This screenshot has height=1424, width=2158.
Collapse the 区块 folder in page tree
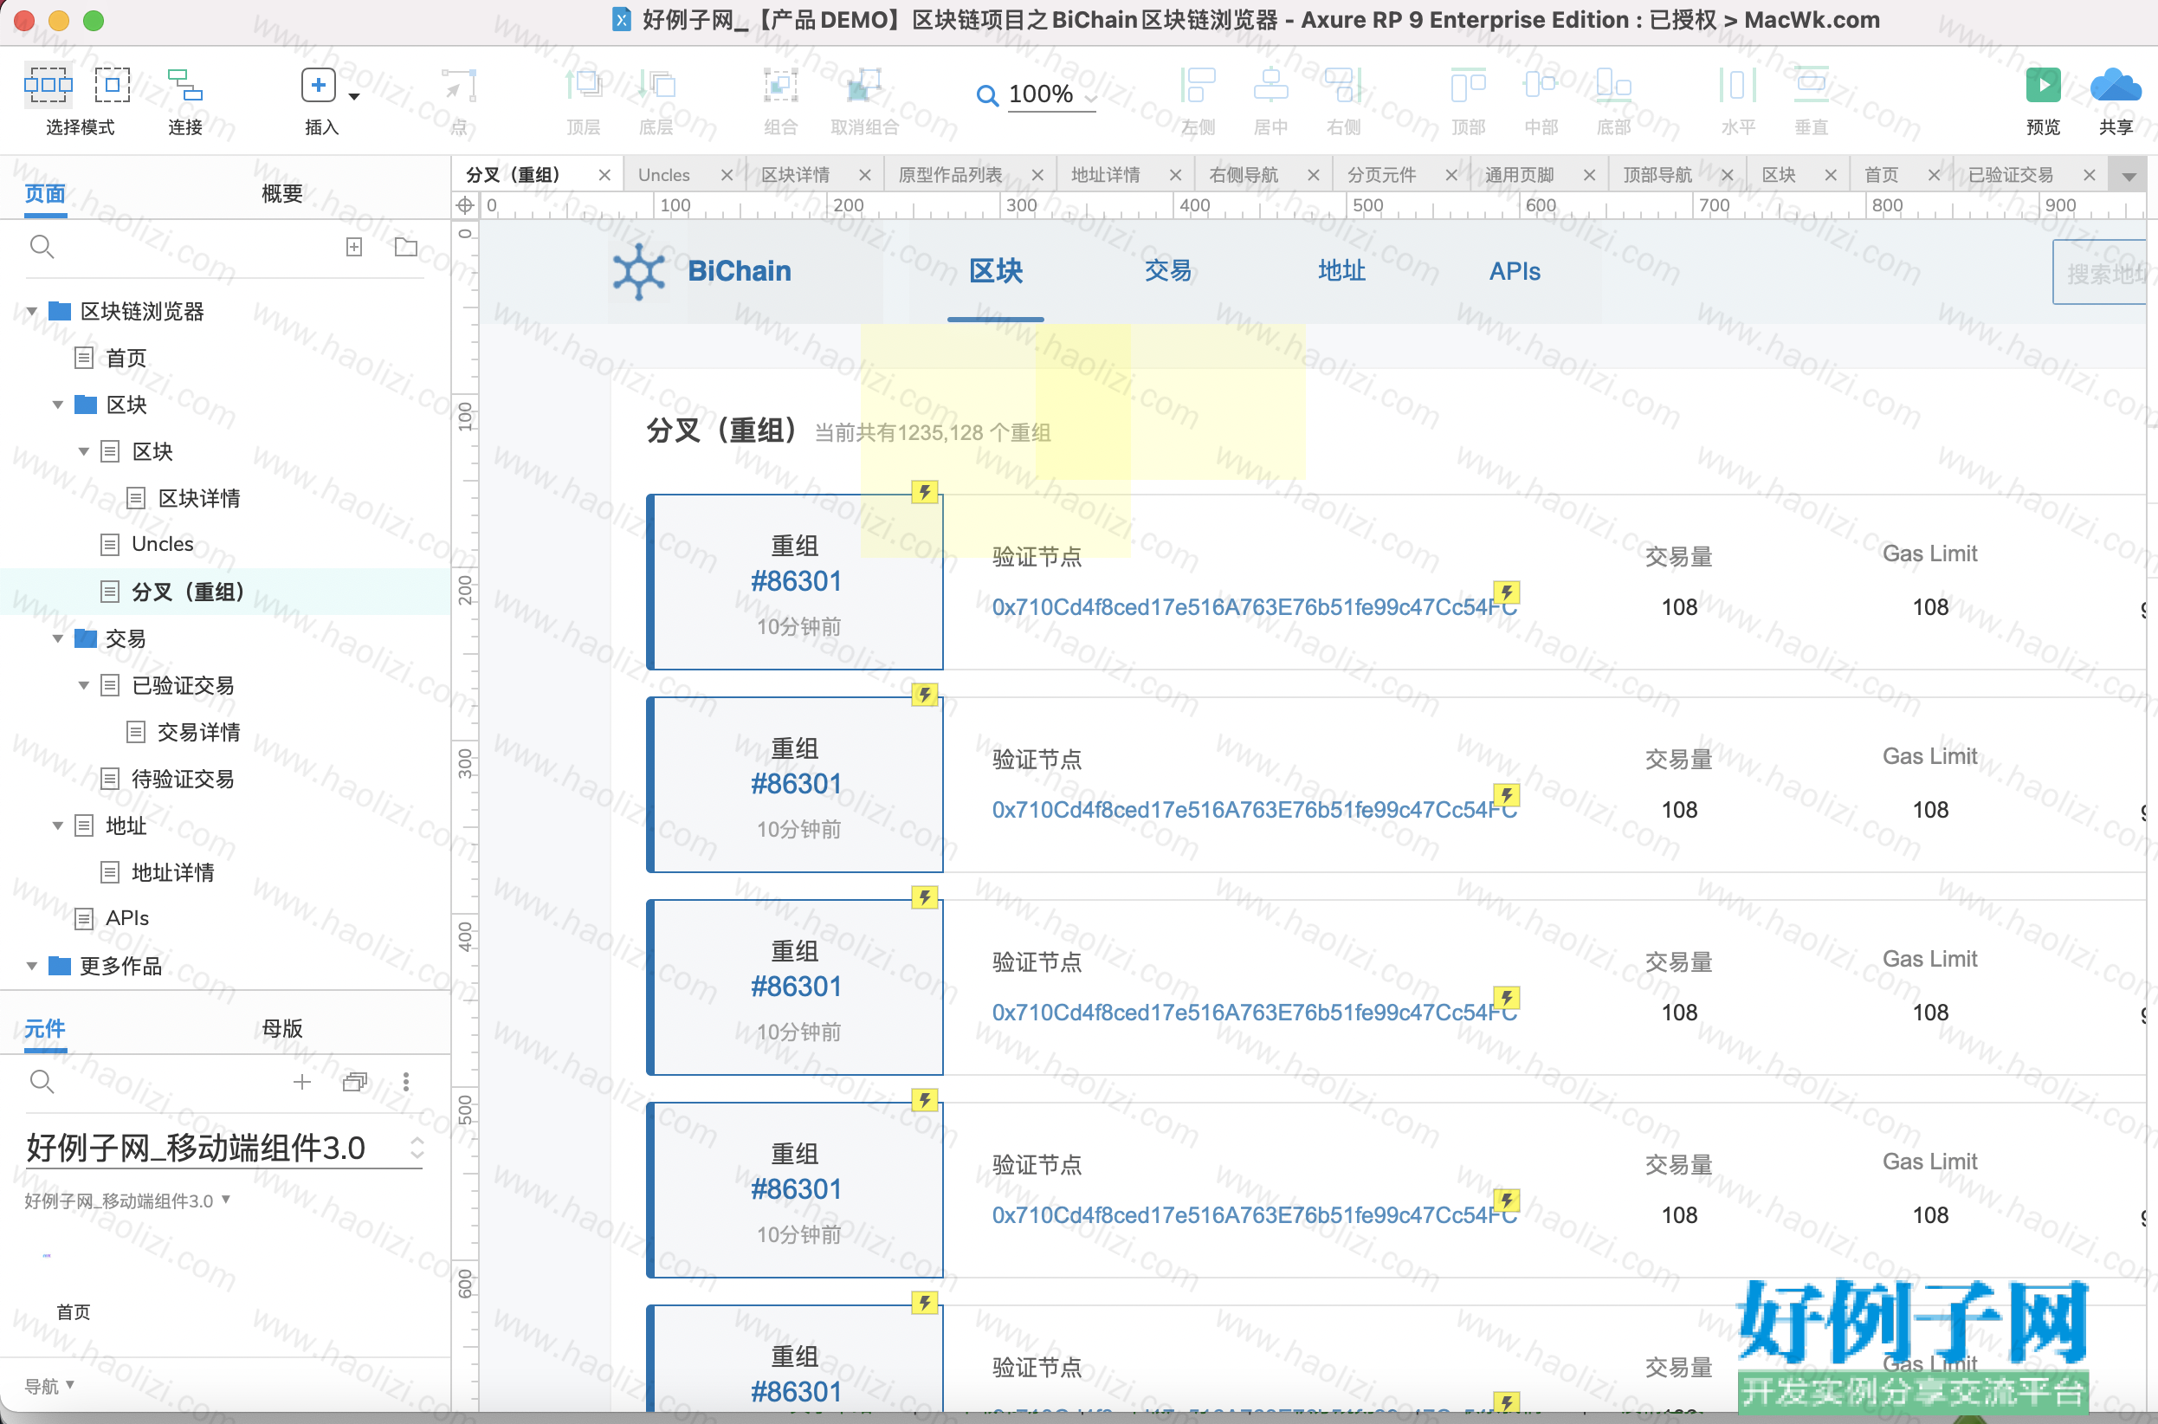click(x=57, y=405)
